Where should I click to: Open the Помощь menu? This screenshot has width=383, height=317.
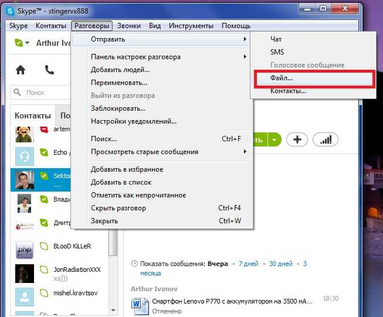(x=236, y=26)
